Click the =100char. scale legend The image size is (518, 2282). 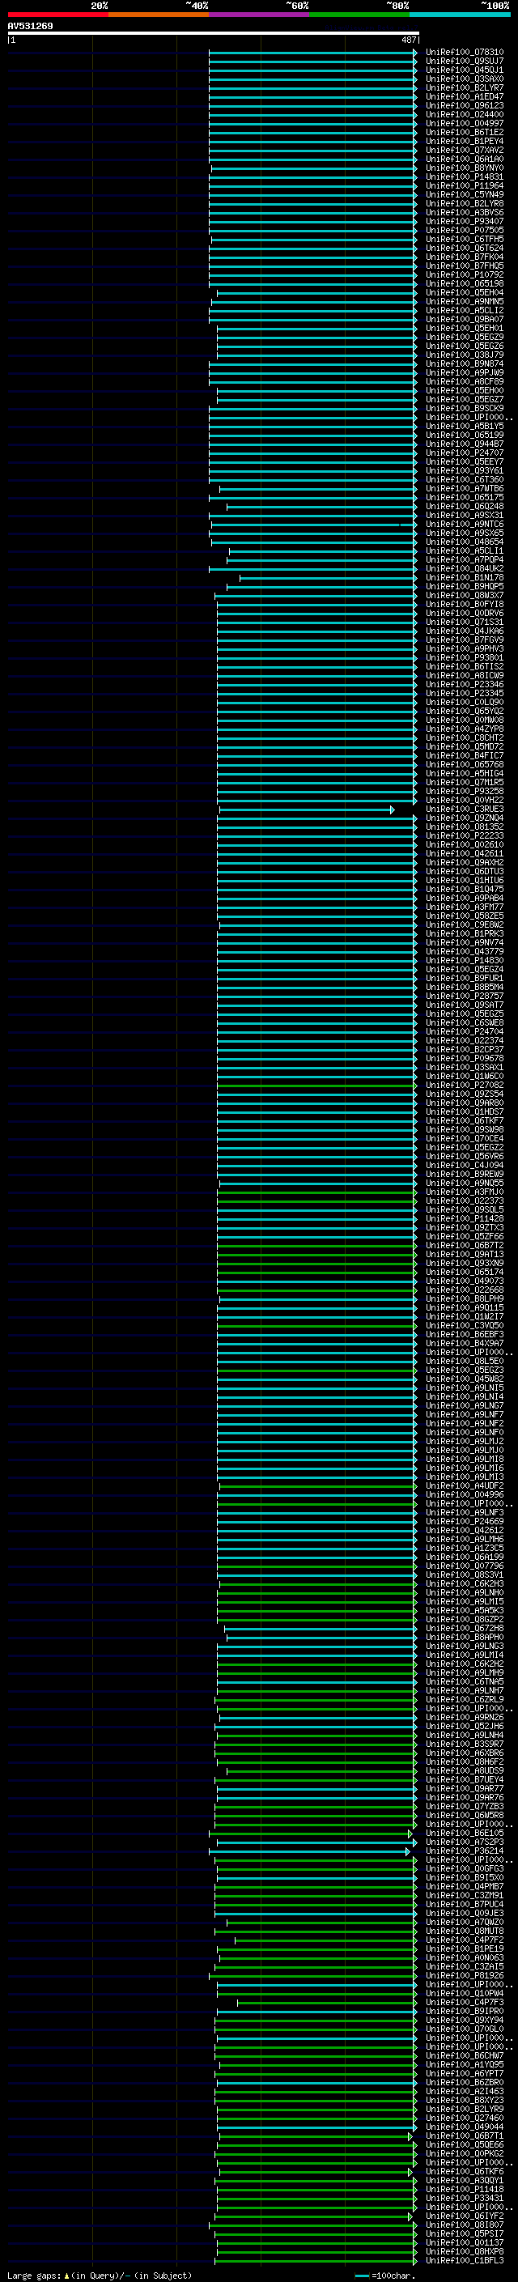click(384, 2275)
